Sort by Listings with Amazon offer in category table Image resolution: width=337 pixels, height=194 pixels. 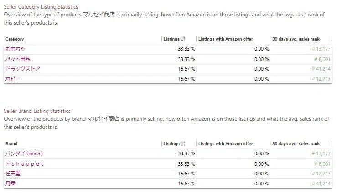(225, 39)
